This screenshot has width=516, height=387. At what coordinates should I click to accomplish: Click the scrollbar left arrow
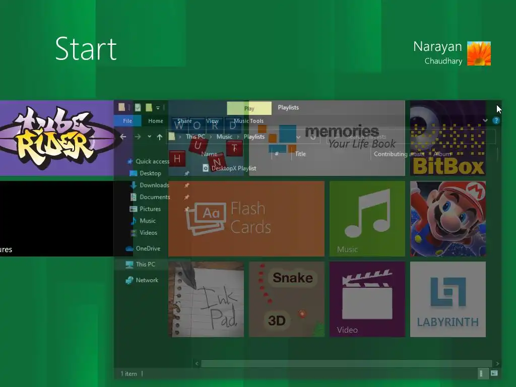pos(197,363)
